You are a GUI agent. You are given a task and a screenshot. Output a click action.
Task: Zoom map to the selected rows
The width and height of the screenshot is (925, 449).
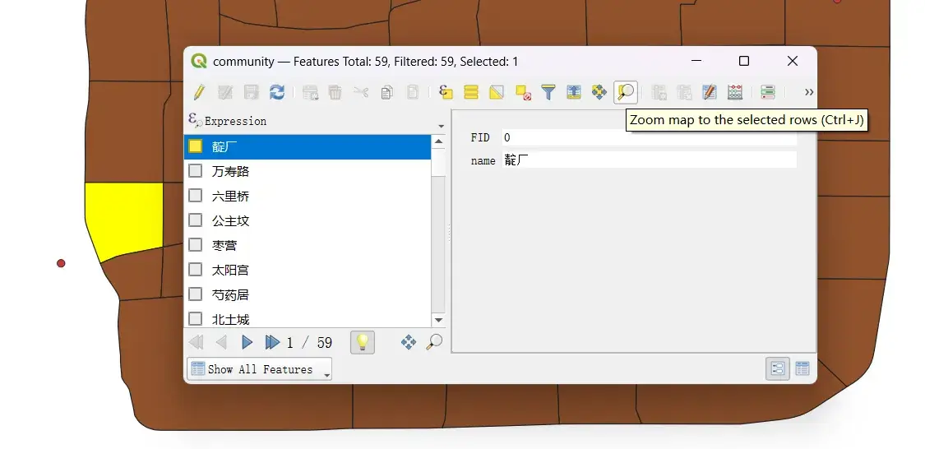626,92
